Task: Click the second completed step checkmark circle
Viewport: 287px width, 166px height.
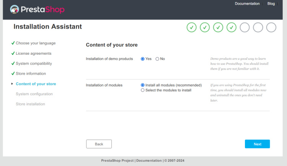Action: [205, 28]
